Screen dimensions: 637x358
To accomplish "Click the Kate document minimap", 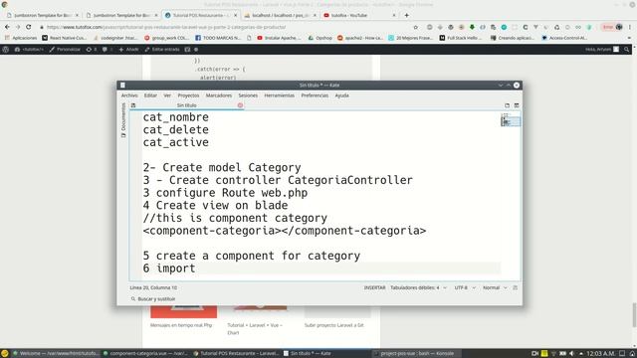I will (x=511, y=120).
